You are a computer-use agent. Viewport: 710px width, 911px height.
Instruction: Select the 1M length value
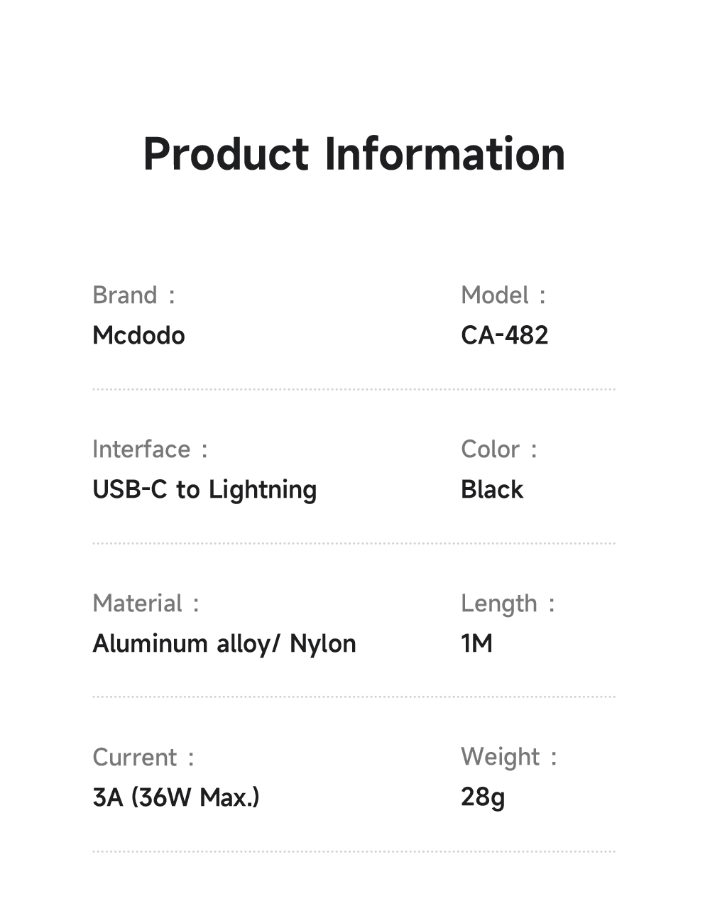476,644
